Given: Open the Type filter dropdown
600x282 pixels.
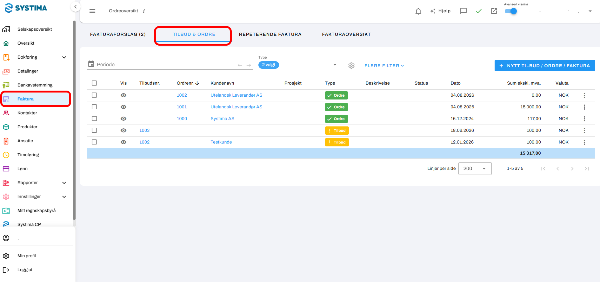Looking at the screenshot, I should (x=298, y=65).
